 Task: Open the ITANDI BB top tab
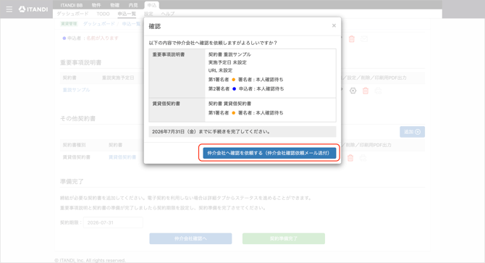pyautogui.click(x=72, y=5)
